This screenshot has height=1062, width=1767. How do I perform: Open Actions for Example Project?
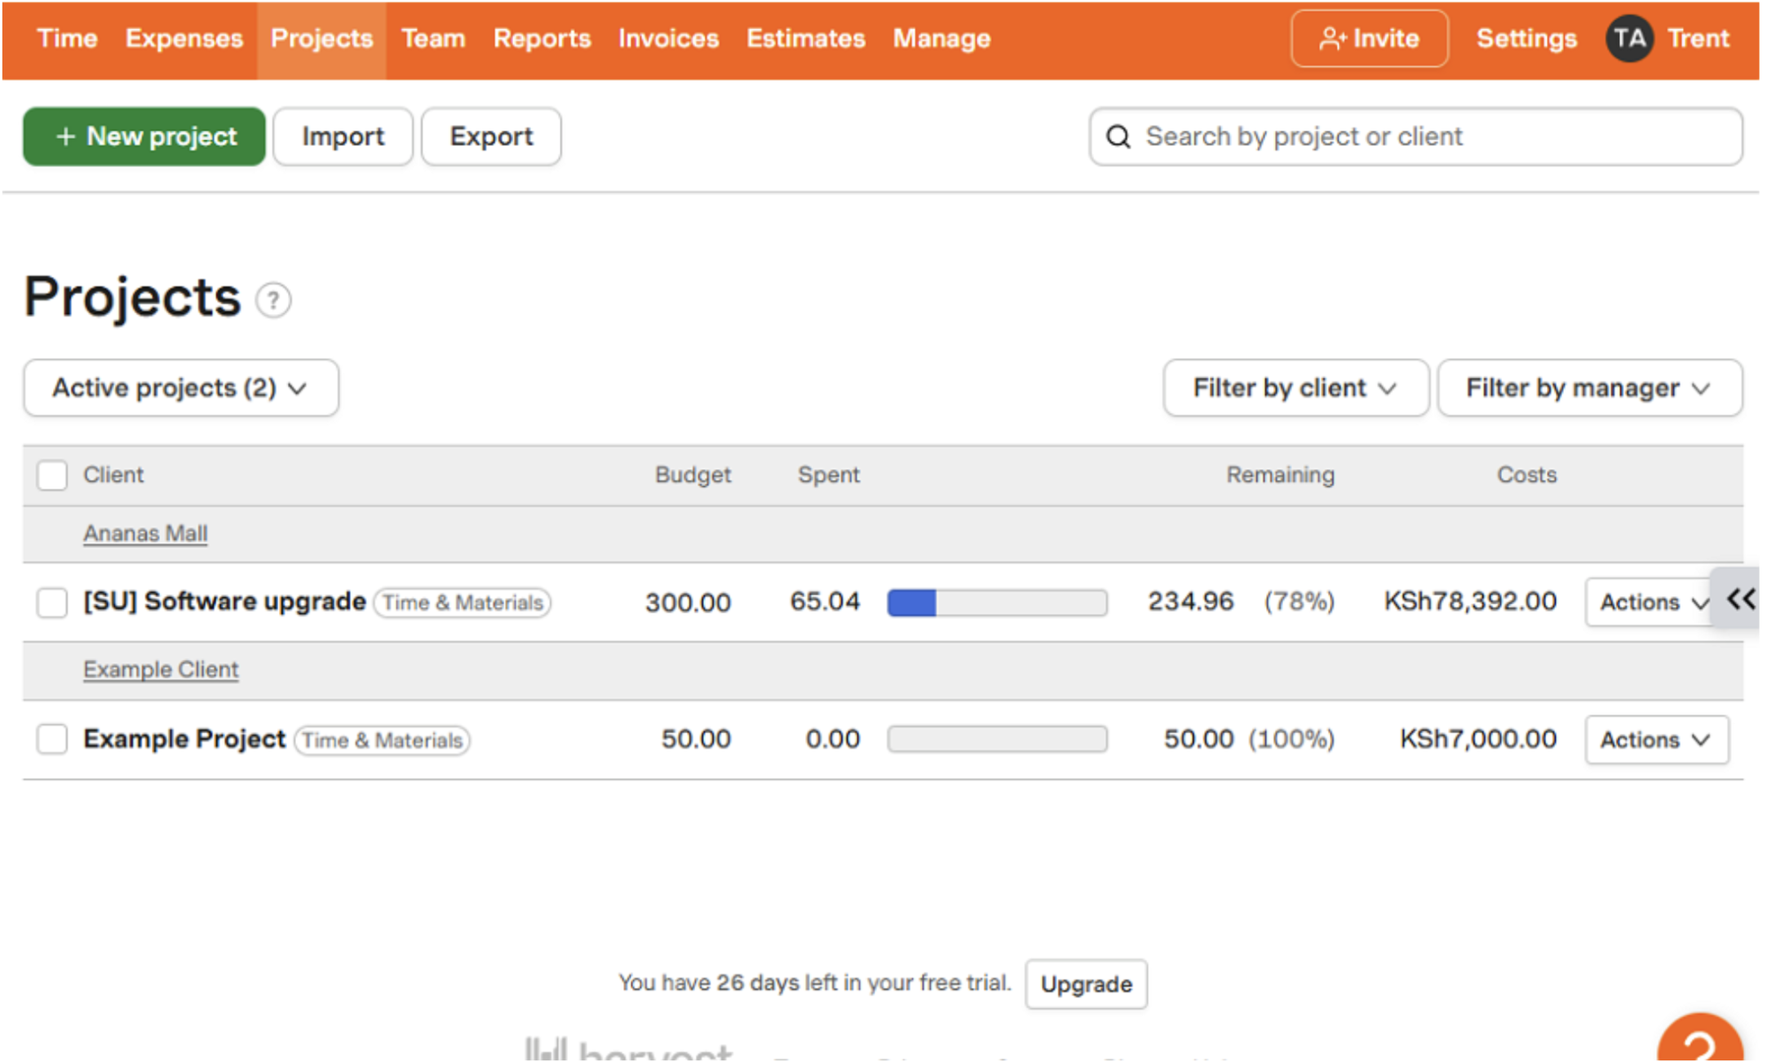pos(1656,739)
